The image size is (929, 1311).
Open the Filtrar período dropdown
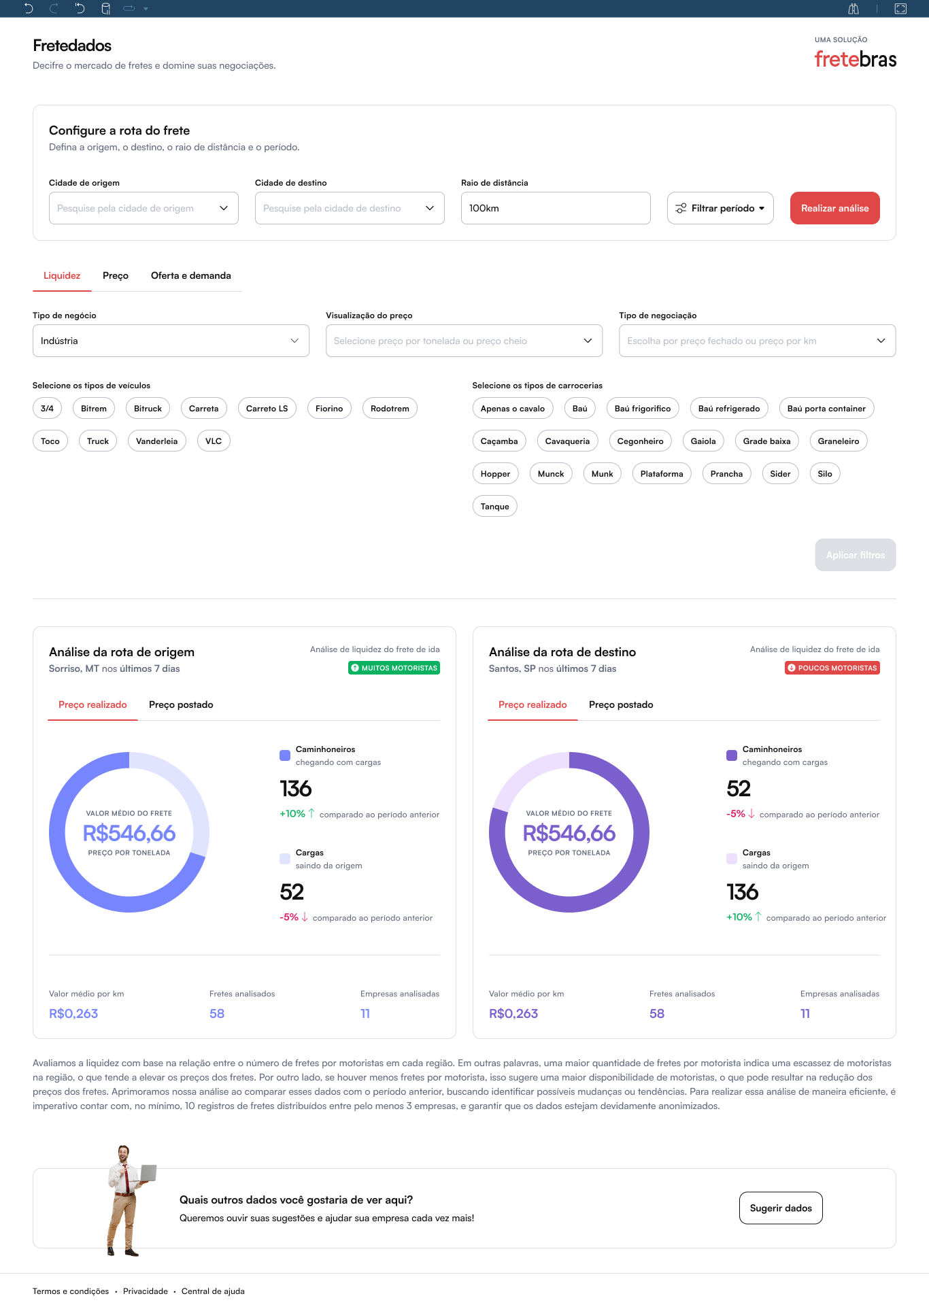pyautogui.click(x=720, y=208)
